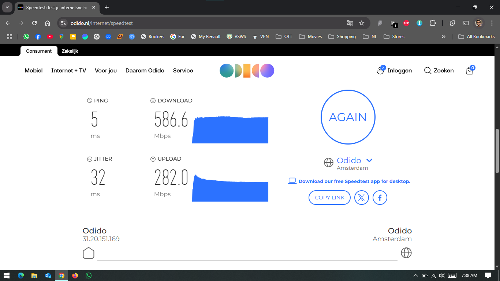Image resolution: width=500 pixels, height=281 pixels.
Task: View site information for odido.nl
Action: pyautogui.click(x=63, y=23)
